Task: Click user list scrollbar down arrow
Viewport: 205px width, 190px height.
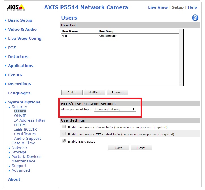Action: [x=181, y=83]
